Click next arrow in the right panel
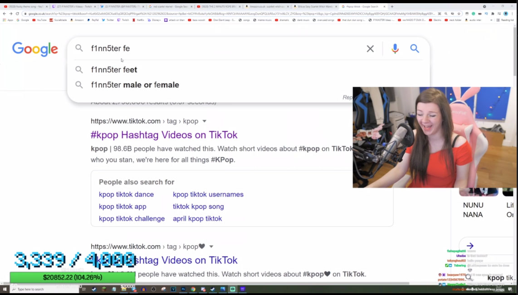Screen dimensions: 518x295 [x=470, y=246]
